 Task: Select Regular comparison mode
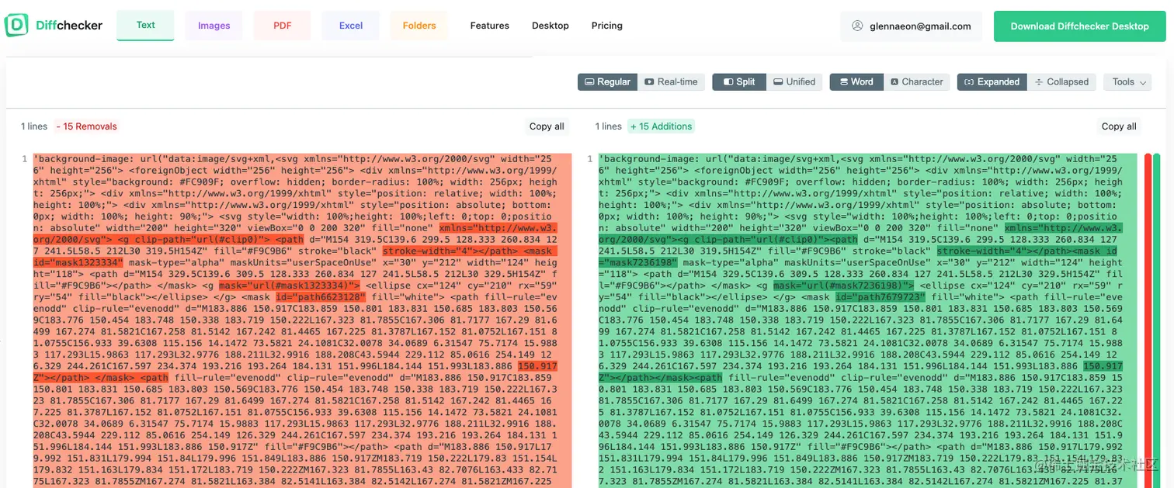click(608, 81)
